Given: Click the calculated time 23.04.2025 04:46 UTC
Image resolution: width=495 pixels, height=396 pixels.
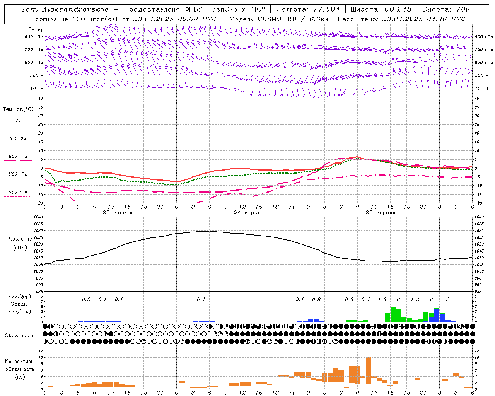Looking at the screenshot, I should 424,19.
